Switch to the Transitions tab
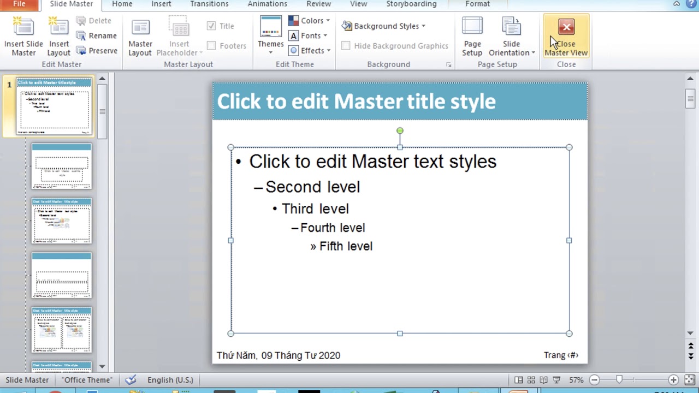This screenshot has width=699, height=393. [x=209, y=4]
